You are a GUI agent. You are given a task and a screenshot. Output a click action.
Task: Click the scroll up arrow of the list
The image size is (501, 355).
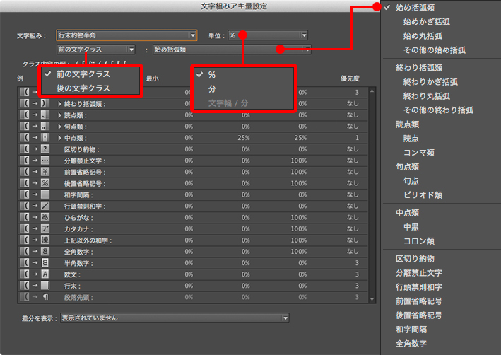click(372, 91)
